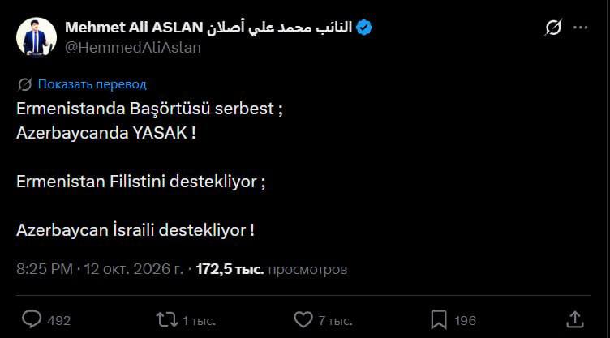
Task: Click the 7 тыс. likes count
Action: tap(335, 320)
